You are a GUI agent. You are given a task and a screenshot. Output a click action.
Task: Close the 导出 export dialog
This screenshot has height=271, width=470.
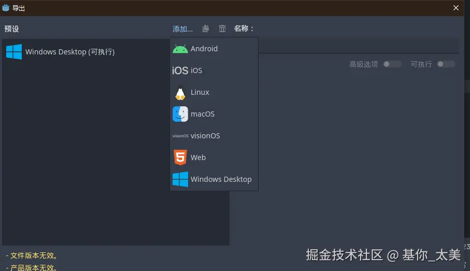pyautogui.click(x=456, y=8)
